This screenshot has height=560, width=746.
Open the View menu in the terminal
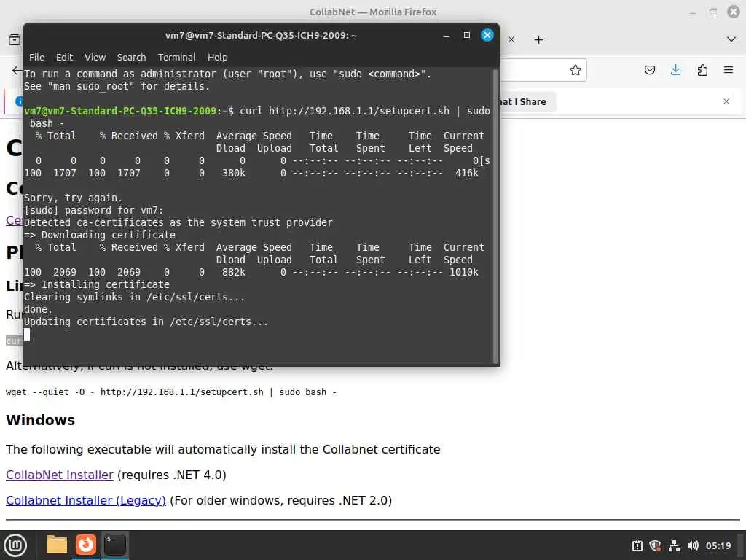pos(95,57)
